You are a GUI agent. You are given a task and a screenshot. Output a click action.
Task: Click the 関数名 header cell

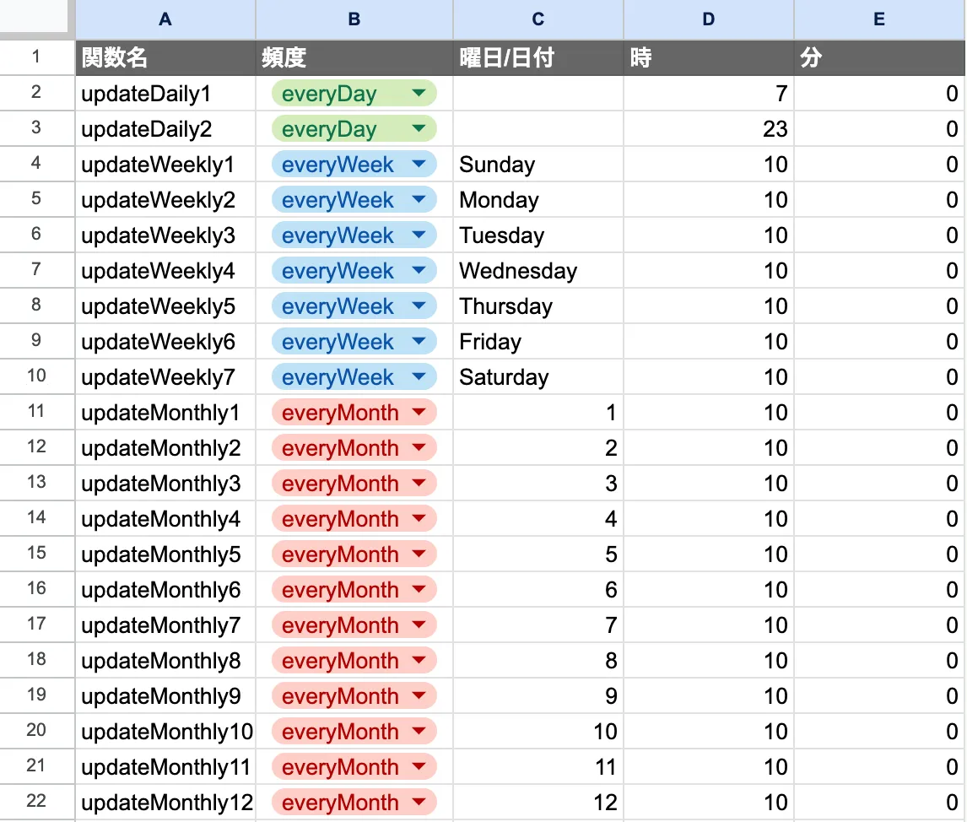(165, 57)
